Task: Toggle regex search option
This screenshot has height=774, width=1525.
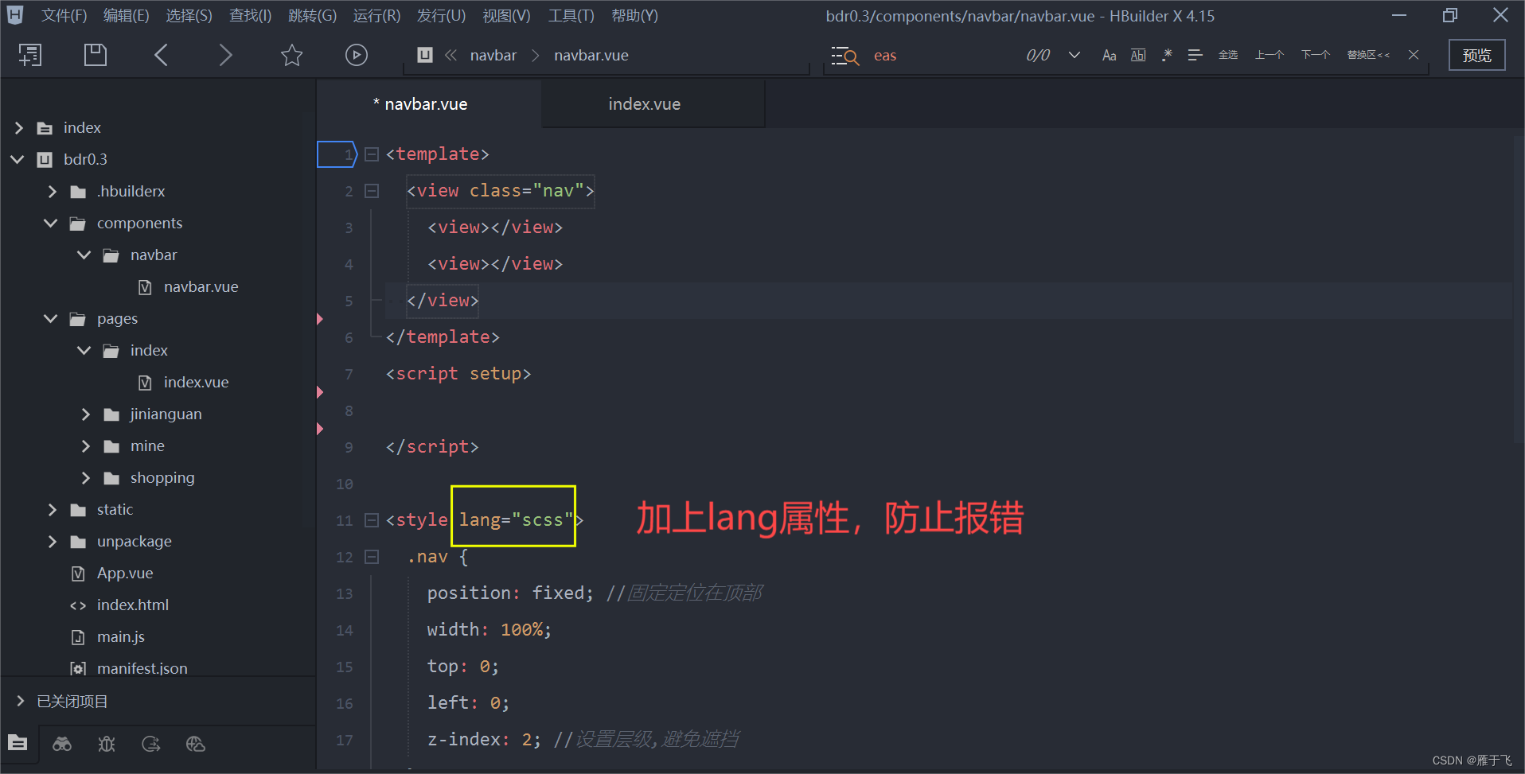Action: tap(1167, 55)
